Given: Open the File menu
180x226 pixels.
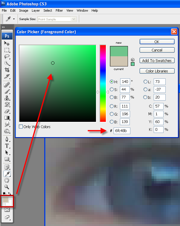Looking at the screenshot, I should (x=4, y=10).
